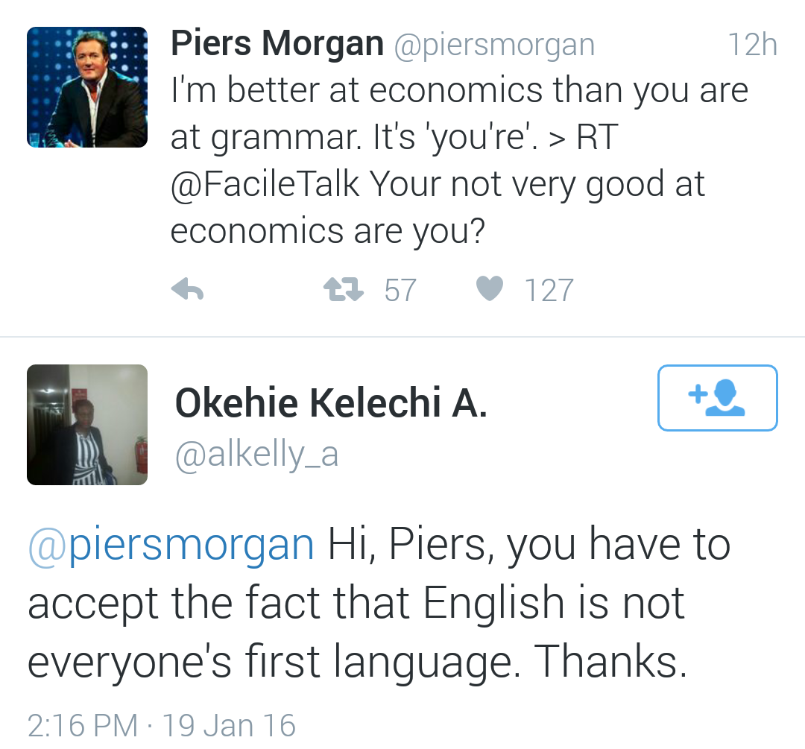Click the follow icon next to Okehie Kelechi A.
The image size is (805, 749).
click(x=717, y=397)
